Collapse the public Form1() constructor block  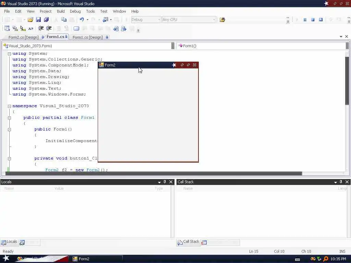(9, 129)
